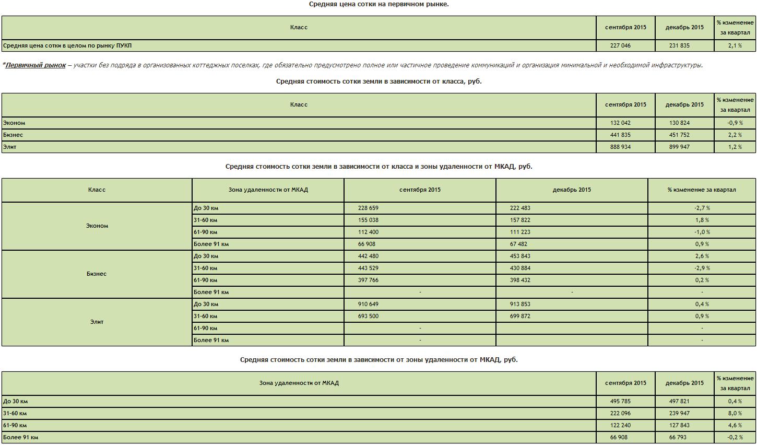Screen dimensions: 757x445
Task: Select the -2,9 % cell
Action: pos(702,268)
